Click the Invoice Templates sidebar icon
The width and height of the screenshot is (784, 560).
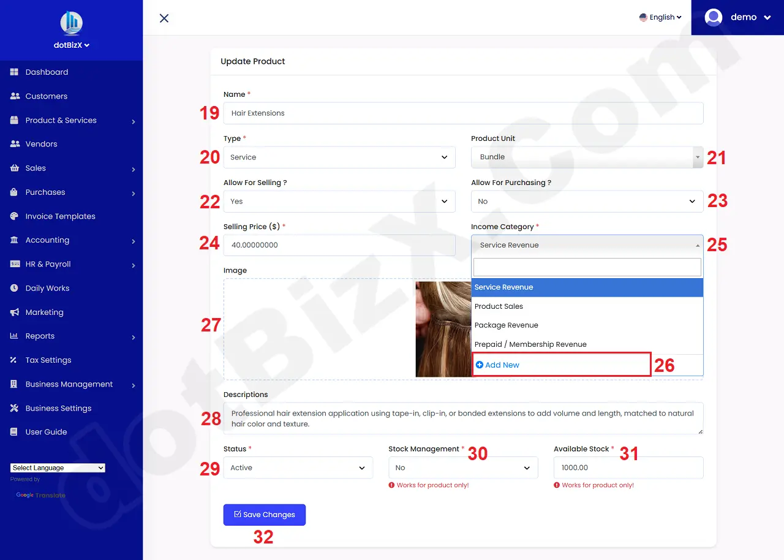[13, 216]
